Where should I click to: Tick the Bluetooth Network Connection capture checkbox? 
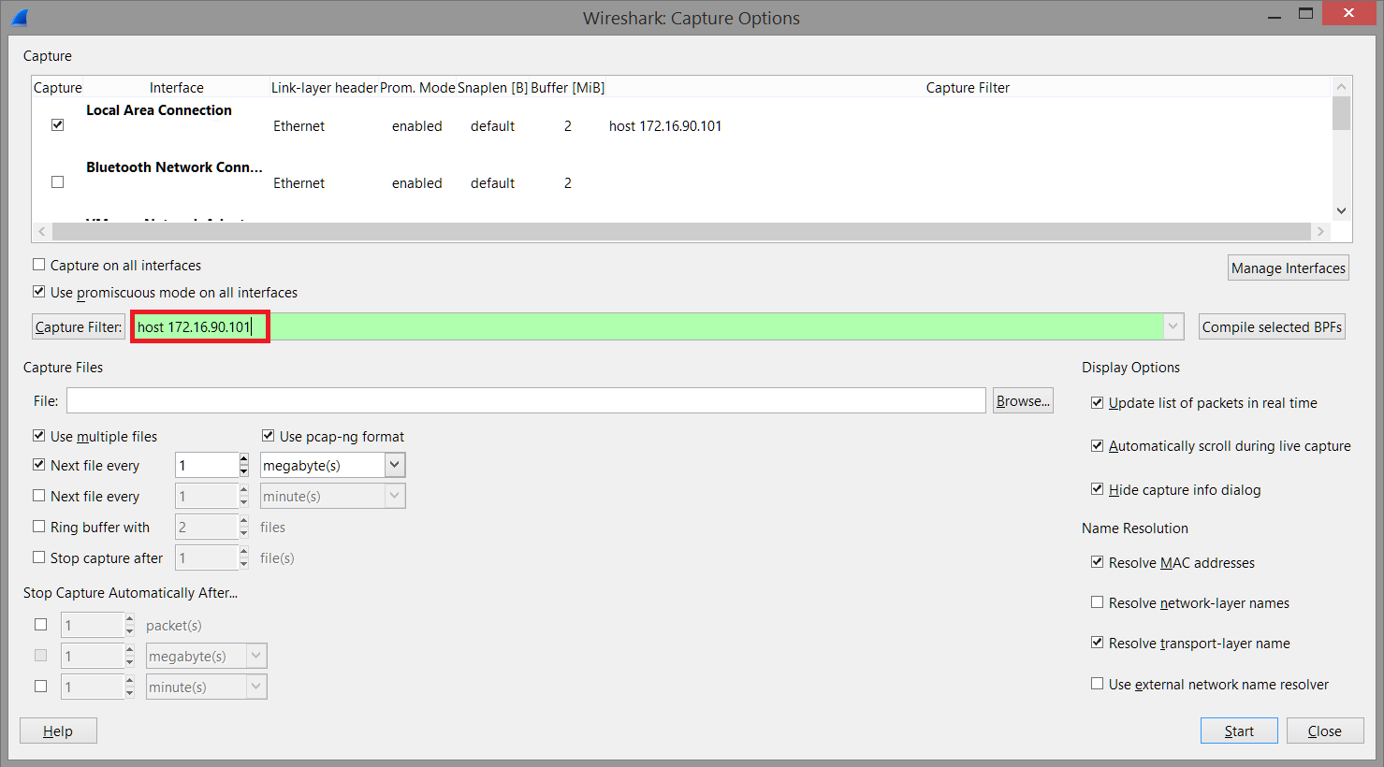click(58, 181)
